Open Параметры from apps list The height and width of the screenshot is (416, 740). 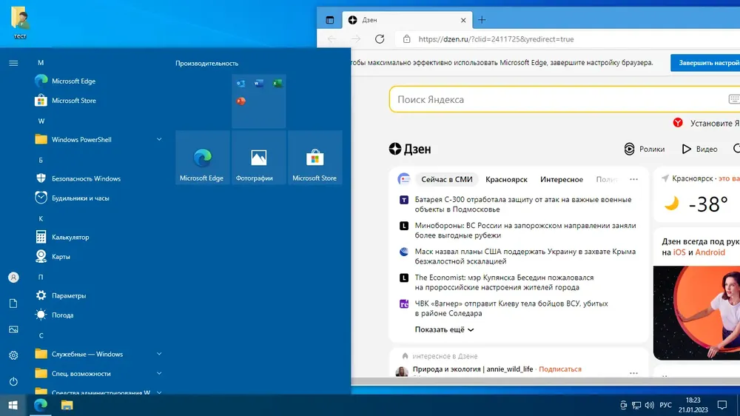point(98,295)
